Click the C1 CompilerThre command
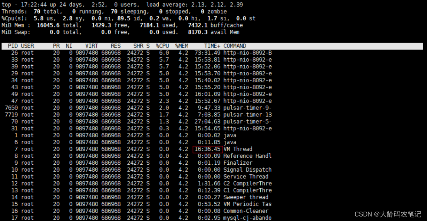This screenshot has width=427, height=221. 247,190
